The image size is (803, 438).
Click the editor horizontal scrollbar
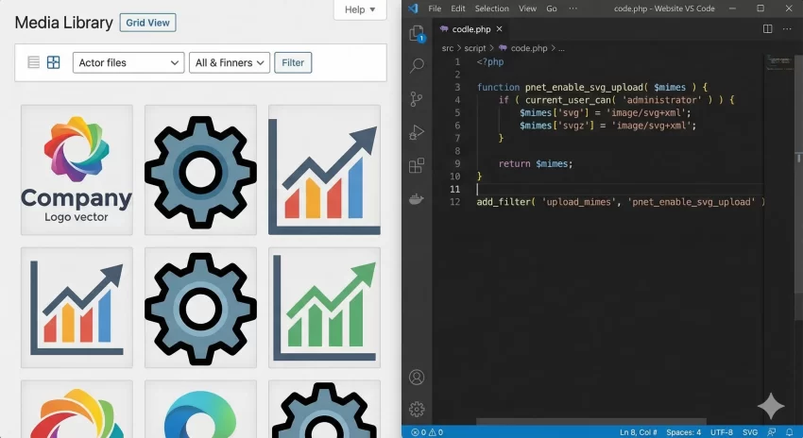[x=591, y=422]
